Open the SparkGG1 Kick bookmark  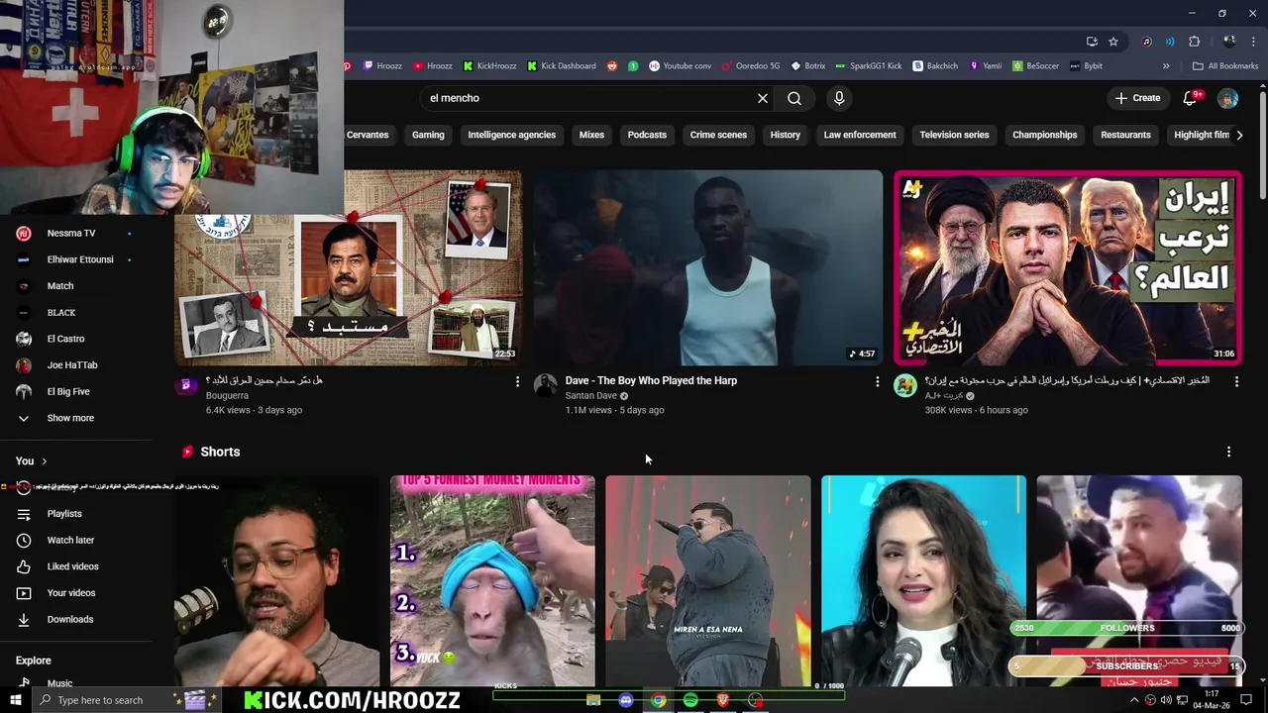[869, 66]
